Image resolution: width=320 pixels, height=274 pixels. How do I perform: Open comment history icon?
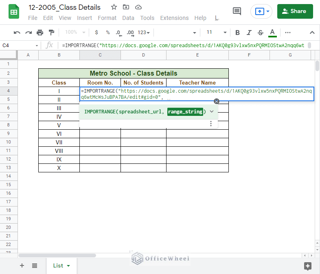(x=237, y=11)
